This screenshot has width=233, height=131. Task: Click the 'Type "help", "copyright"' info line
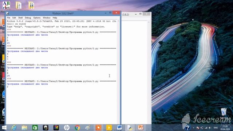(x=56, y=27)
